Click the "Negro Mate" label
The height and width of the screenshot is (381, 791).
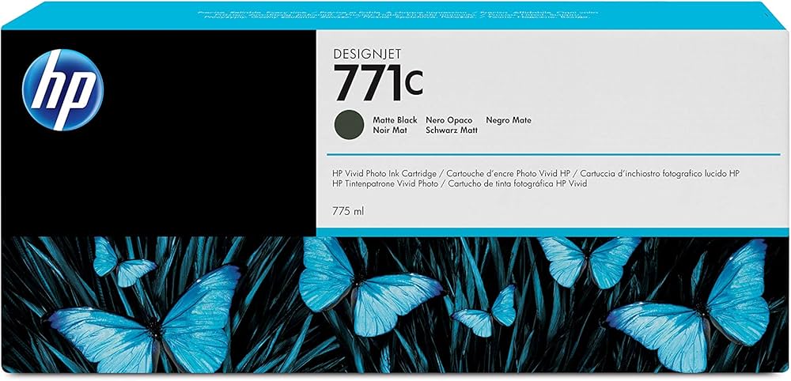coord(509,120)
